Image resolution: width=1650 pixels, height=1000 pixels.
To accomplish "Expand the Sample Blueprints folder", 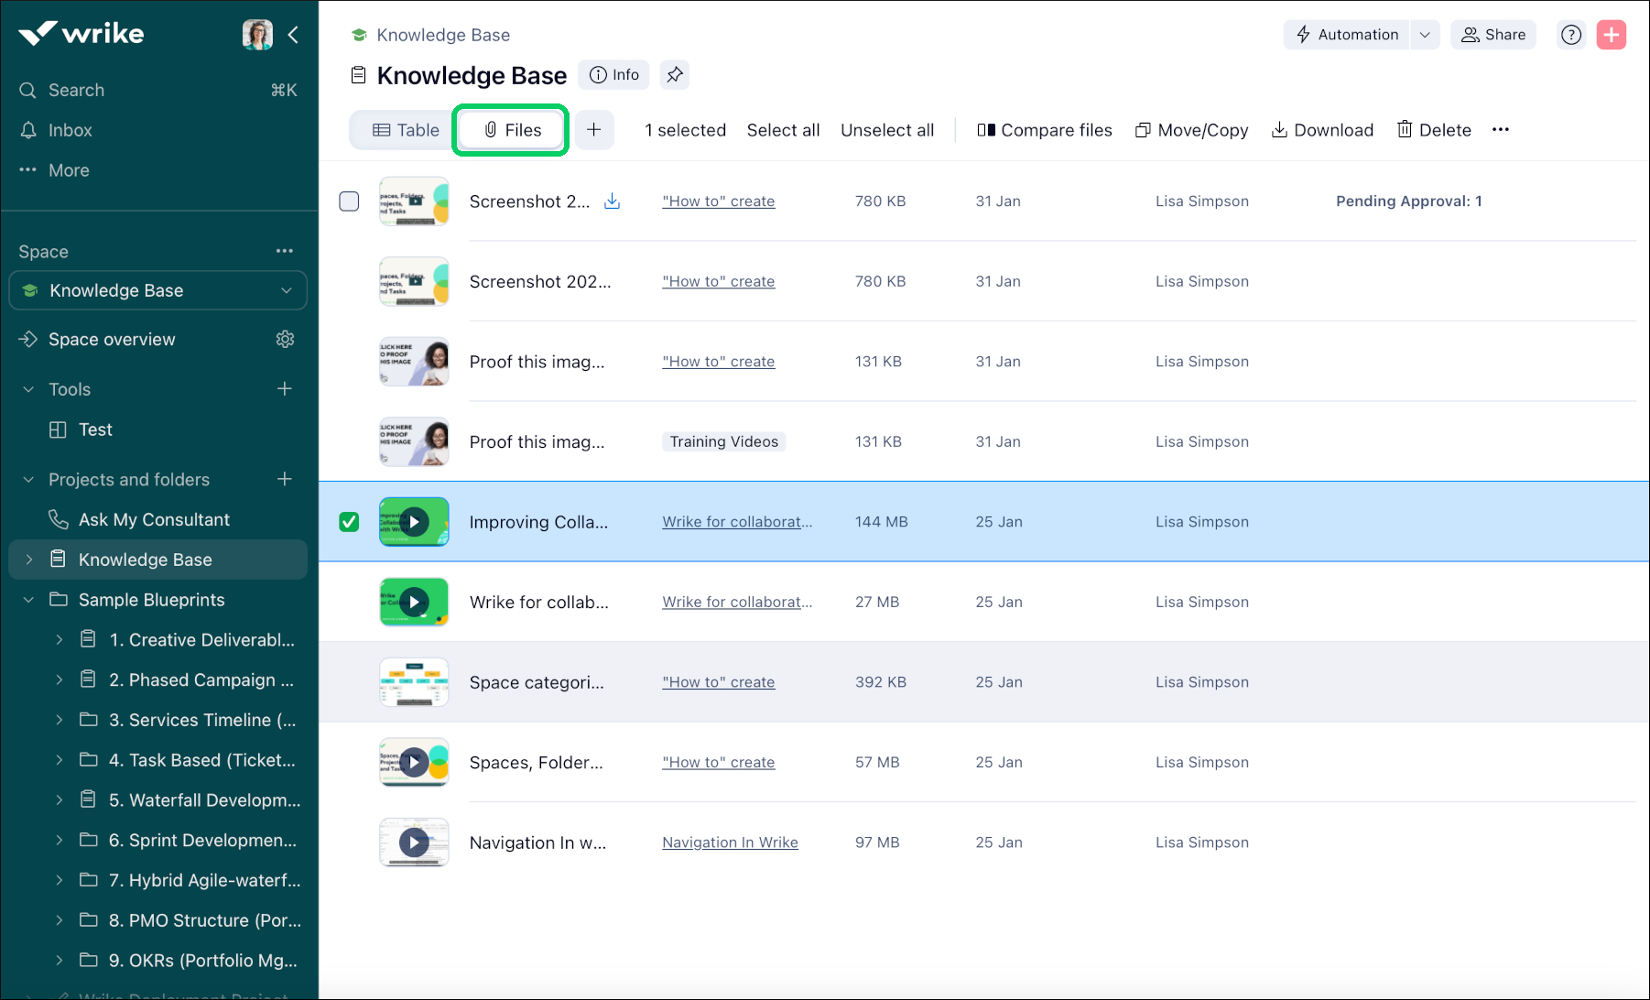I will click(x=27, y=600).
